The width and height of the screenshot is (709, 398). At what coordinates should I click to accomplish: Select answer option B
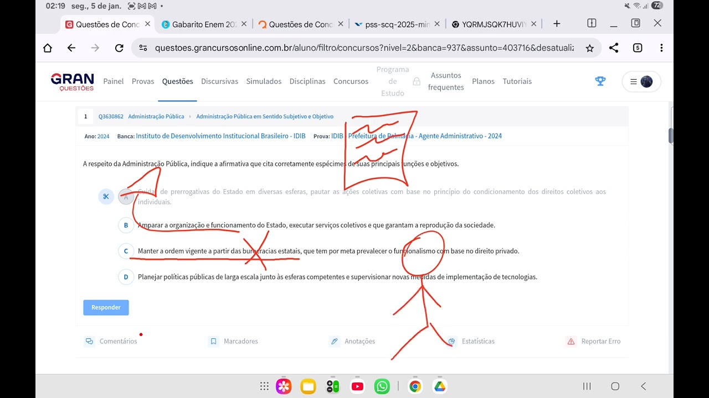(126, 225)
